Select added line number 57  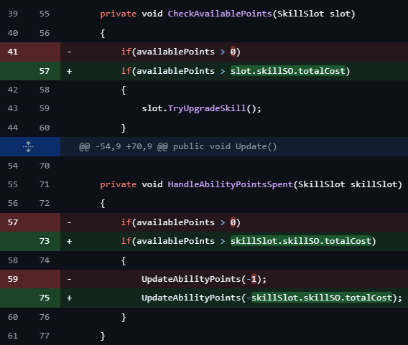45,71
